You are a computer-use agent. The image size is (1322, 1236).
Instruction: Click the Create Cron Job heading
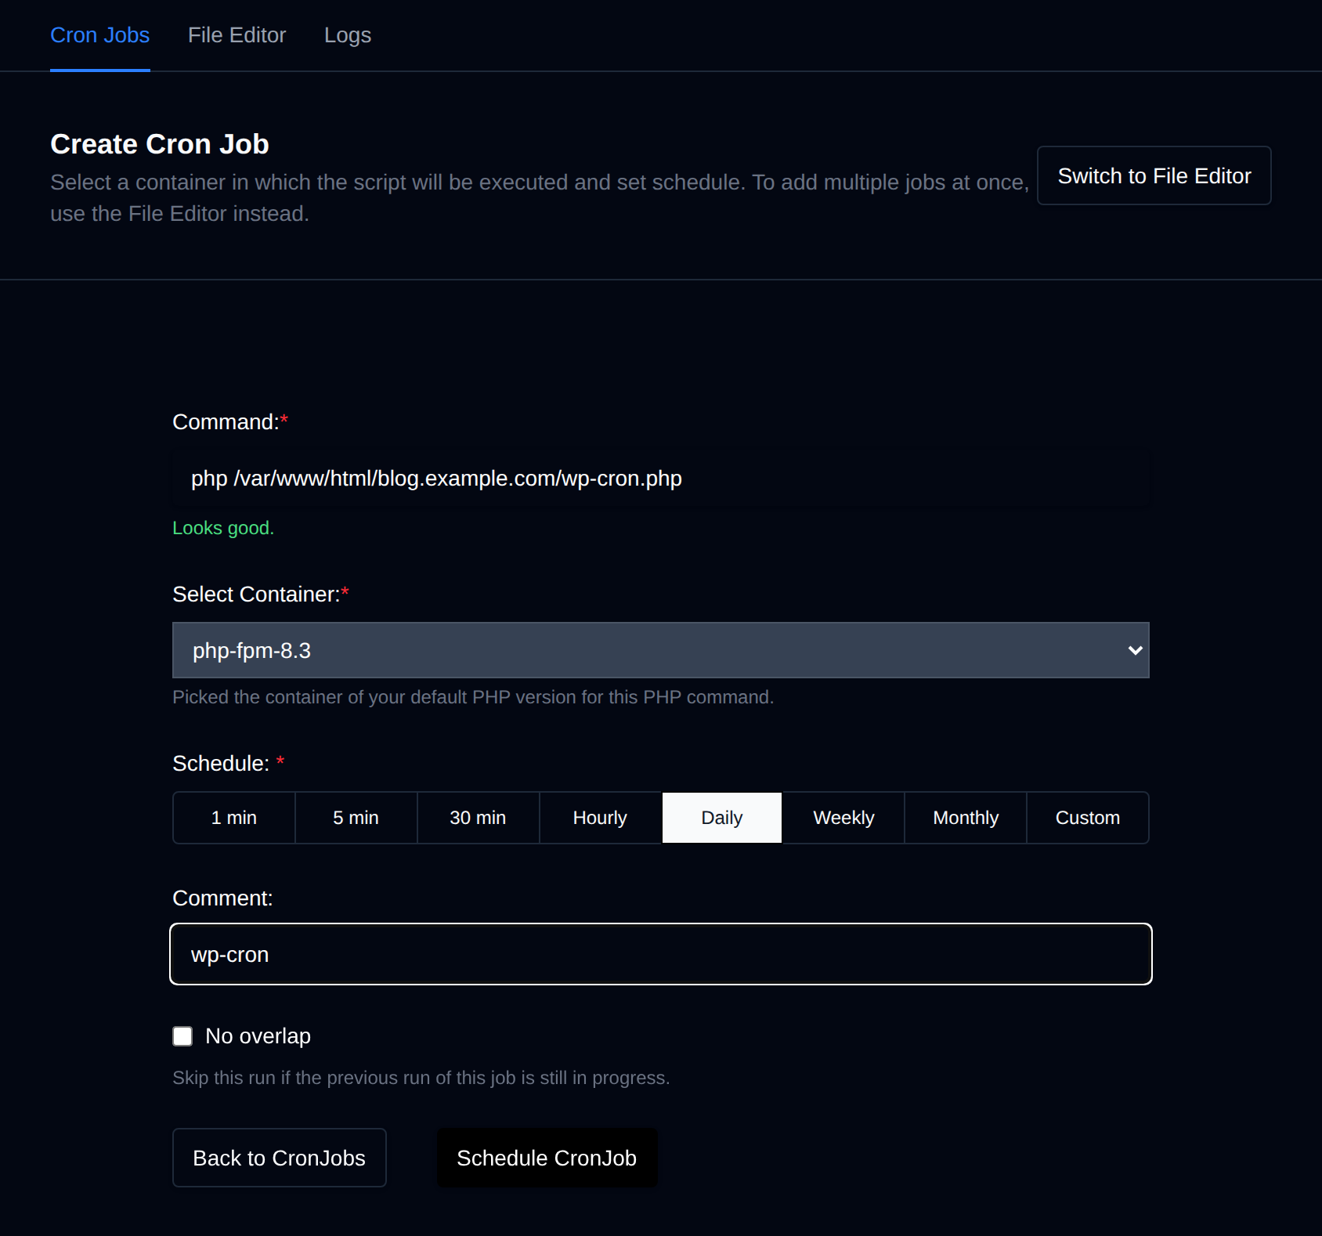coord(160,144)
